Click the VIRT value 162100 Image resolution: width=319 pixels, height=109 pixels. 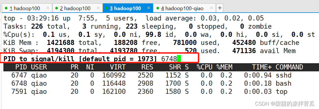(x=114, y=92)
